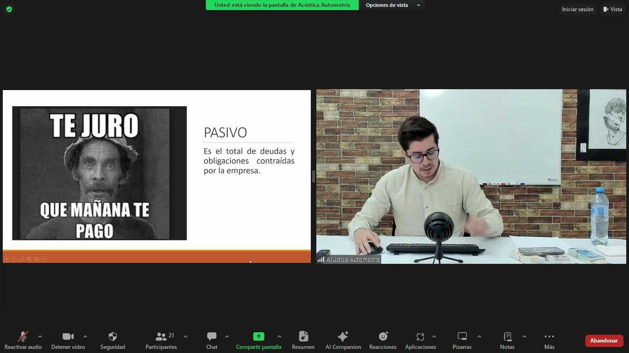Stop camera with Detener vídeo
The width and height of the screenshot is (629, 353).
click(x=68, y=341)
